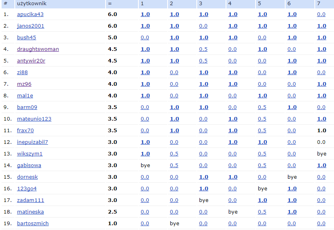Open gabisowa's round 7 win result
Screen dimensions: 334x230
pos(322,165)
